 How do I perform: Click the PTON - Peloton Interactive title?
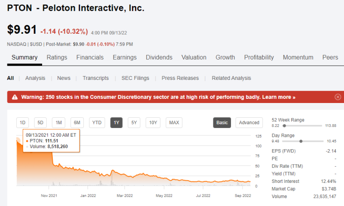[75, 8]
